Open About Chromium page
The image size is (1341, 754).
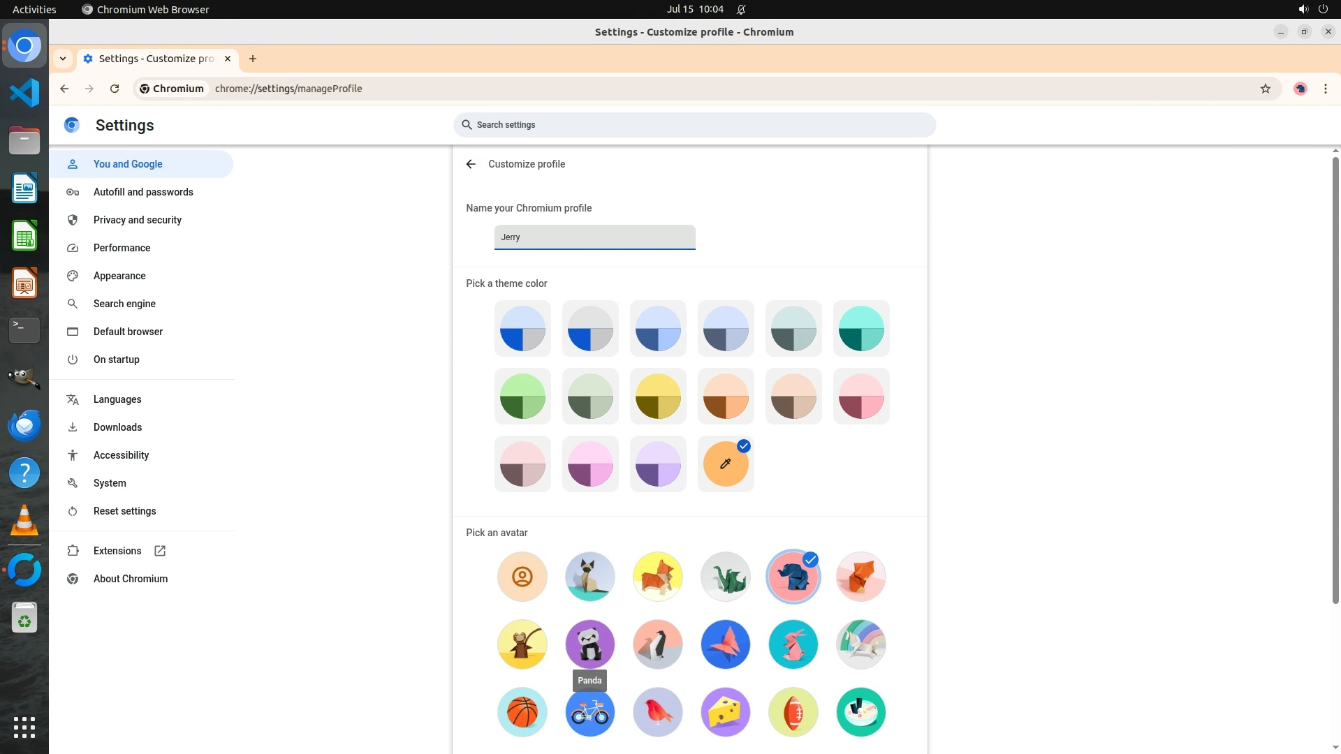coord(130,579)
